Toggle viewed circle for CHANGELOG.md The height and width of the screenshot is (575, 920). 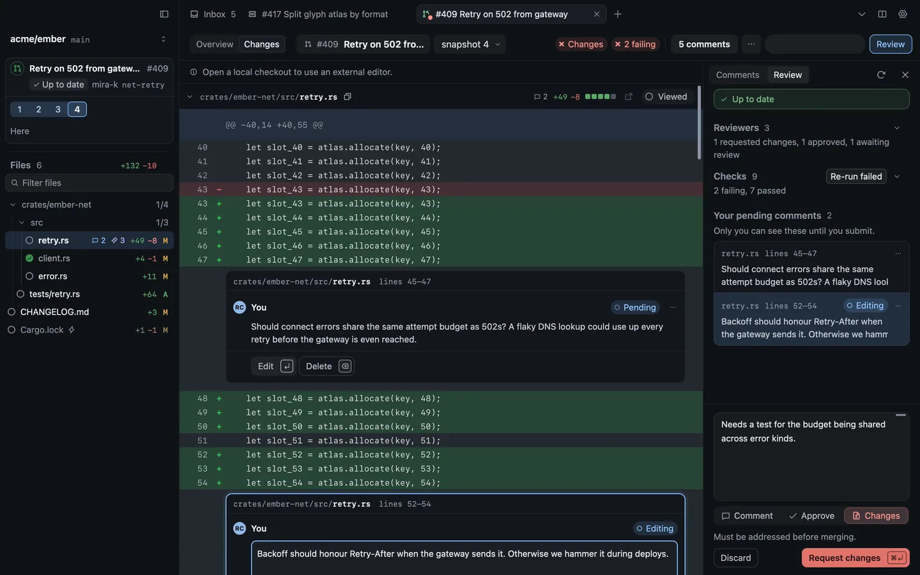(x=11, y=312)
